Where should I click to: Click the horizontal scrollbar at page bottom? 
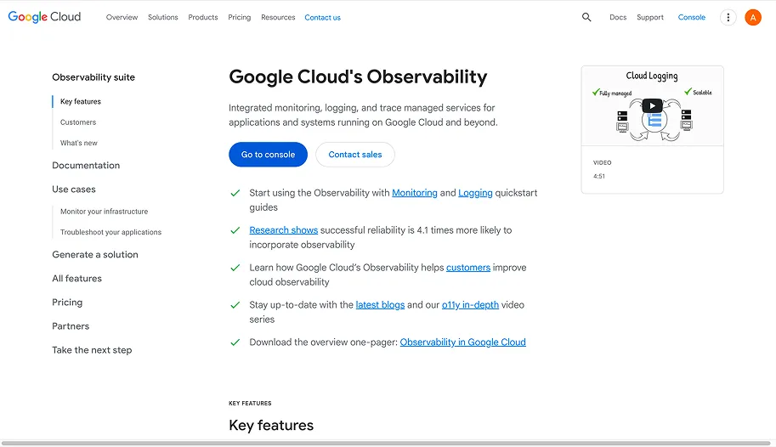click(x=386, y=443)
